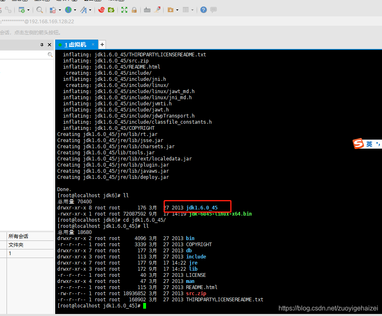The image size is (382, 316).
Task: Expand the color scheme dropdown arrow
Action: click(60, 10)
